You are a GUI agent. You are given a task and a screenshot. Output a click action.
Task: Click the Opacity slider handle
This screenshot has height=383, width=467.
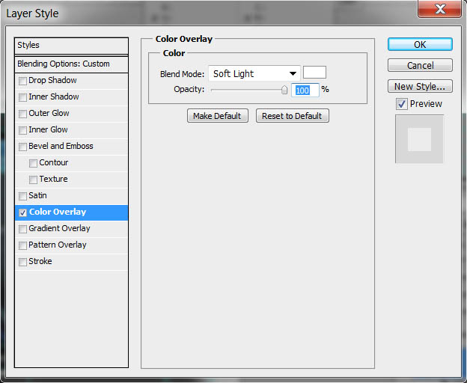284,90
